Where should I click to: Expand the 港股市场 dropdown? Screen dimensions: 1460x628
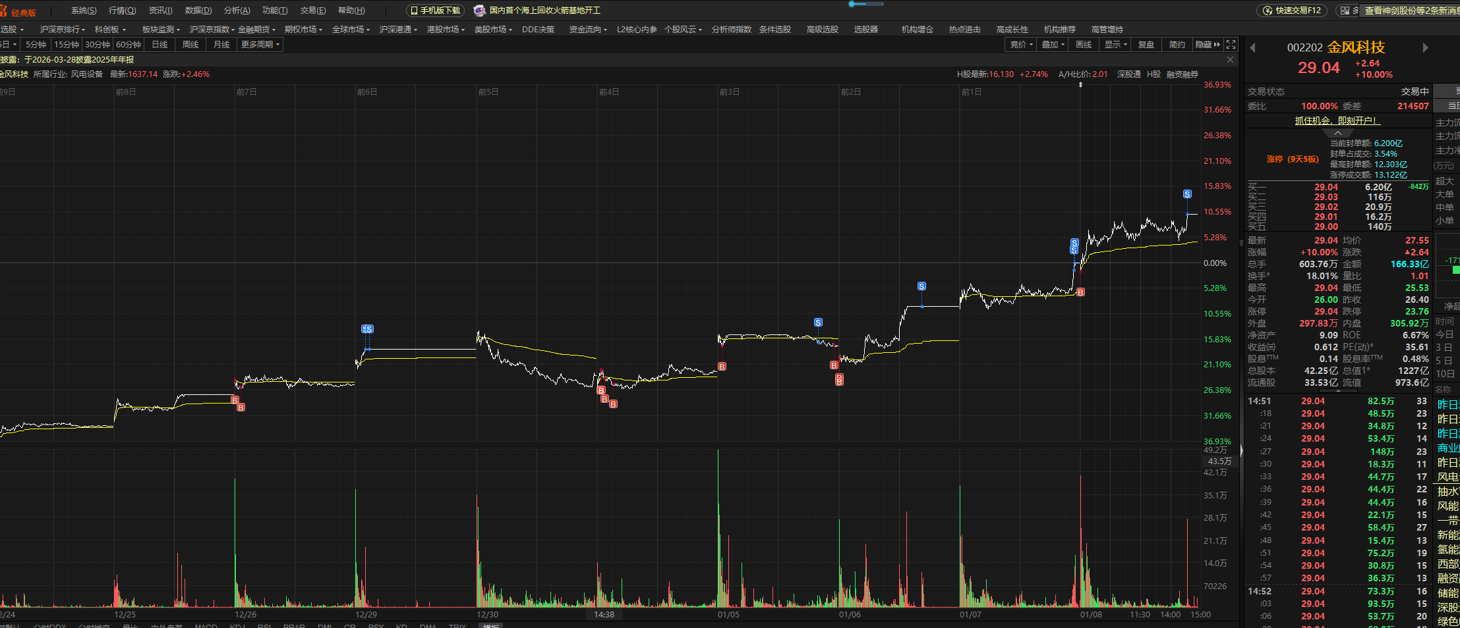[446, 30]
